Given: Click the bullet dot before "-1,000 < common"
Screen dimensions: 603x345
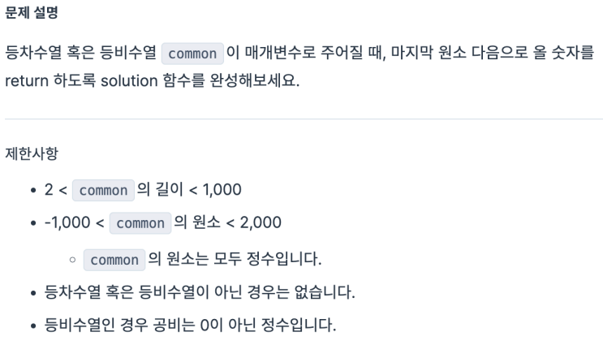Looking at the screenshot, I should [32, 223].
